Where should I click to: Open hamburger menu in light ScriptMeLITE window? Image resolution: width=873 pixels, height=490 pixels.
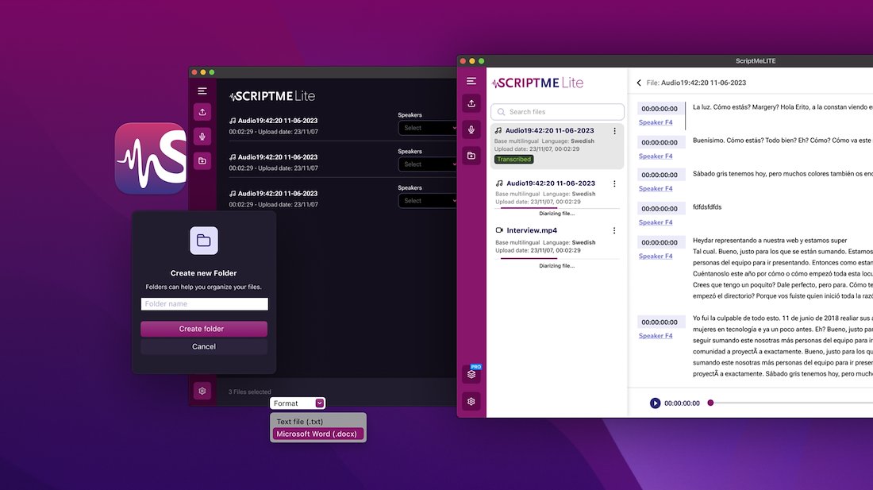[471, 81]
